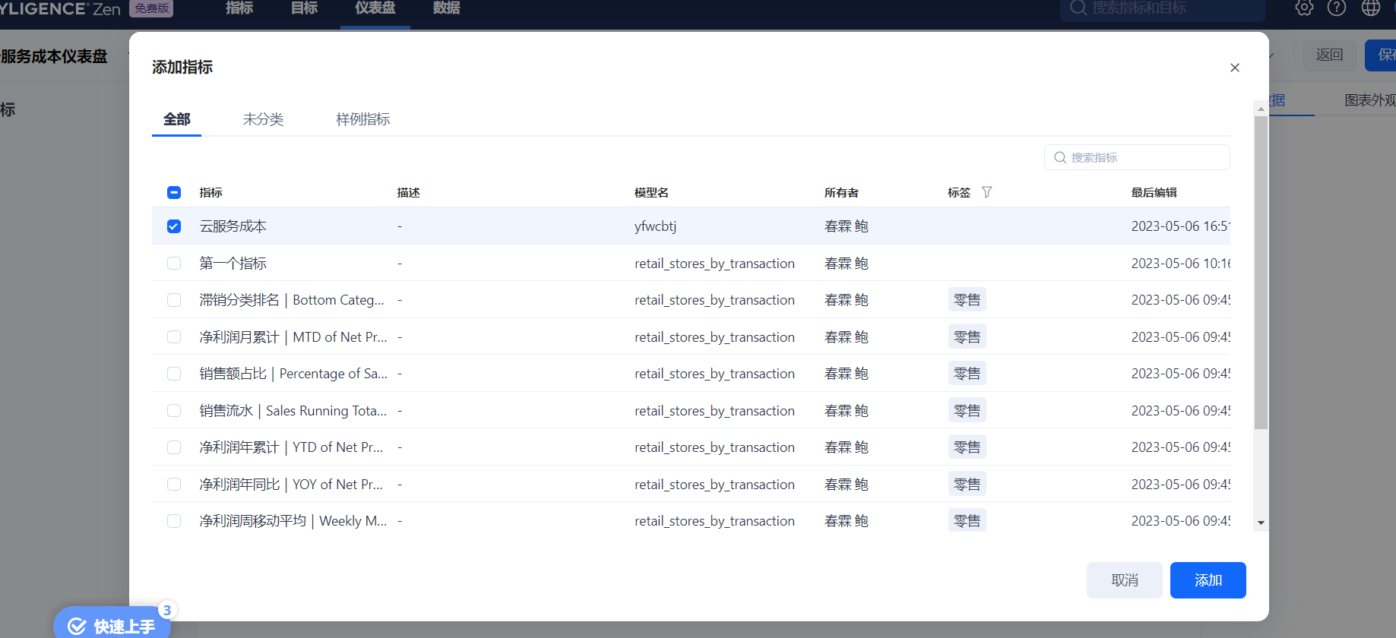Click the 免费版 badge
Image resolution: width=1396 pixels, height=638 pixels.
(x=151, y=8)
